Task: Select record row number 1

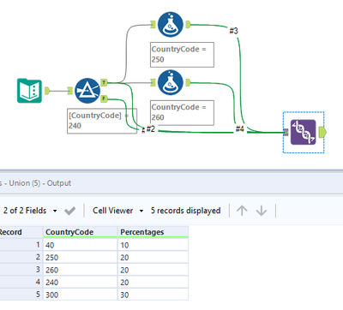Action: point(21,245)
